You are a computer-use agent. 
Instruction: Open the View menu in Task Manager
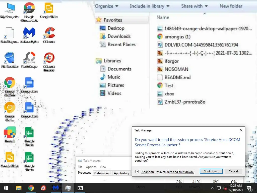pyautogui.click(x=103, y=167)
